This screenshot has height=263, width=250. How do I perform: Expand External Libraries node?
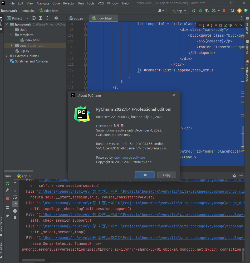point(7,56)
